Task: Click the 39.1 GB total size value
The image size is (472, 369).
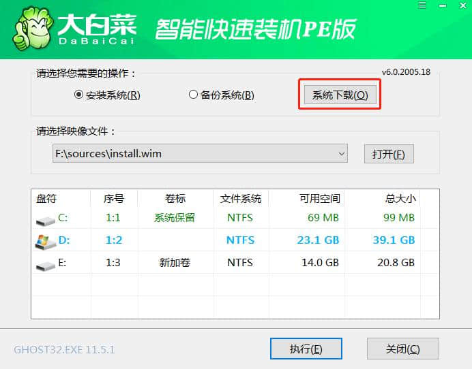Action: point(394,240)
